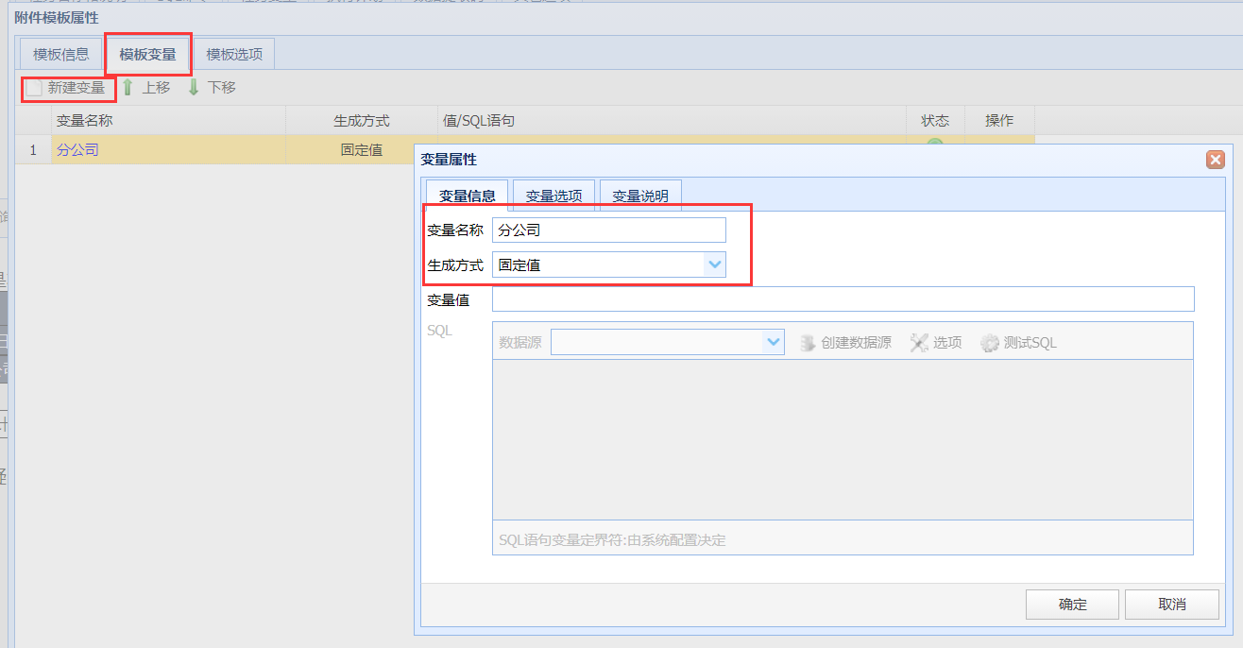Click the 取消 button
The height and width of the screenshot is (648, 1243).
coord(1172,605)
